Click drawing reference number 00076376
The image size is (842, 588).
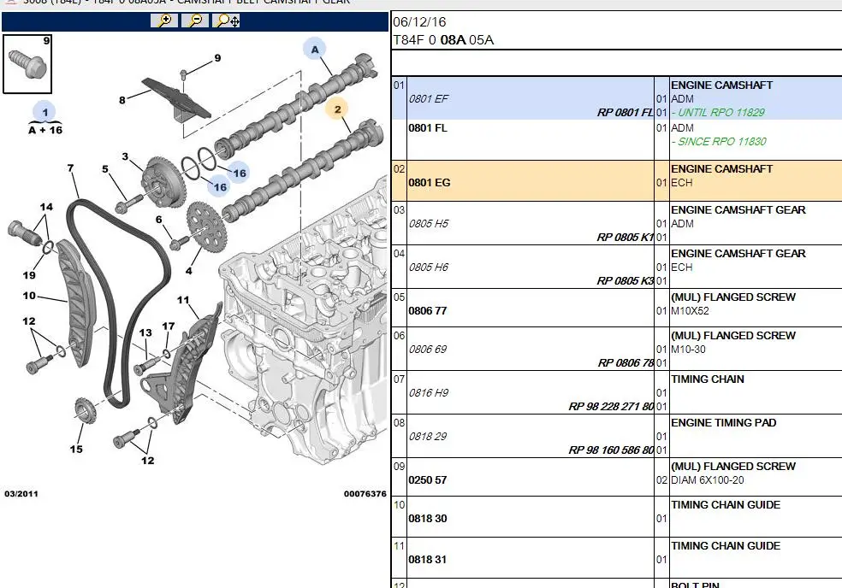click(365, 494)
